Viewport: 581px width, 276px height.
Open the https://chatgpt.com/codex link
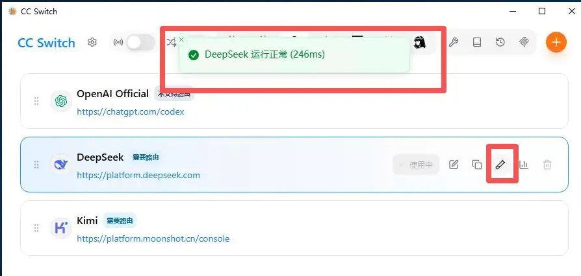coord(131,111)
